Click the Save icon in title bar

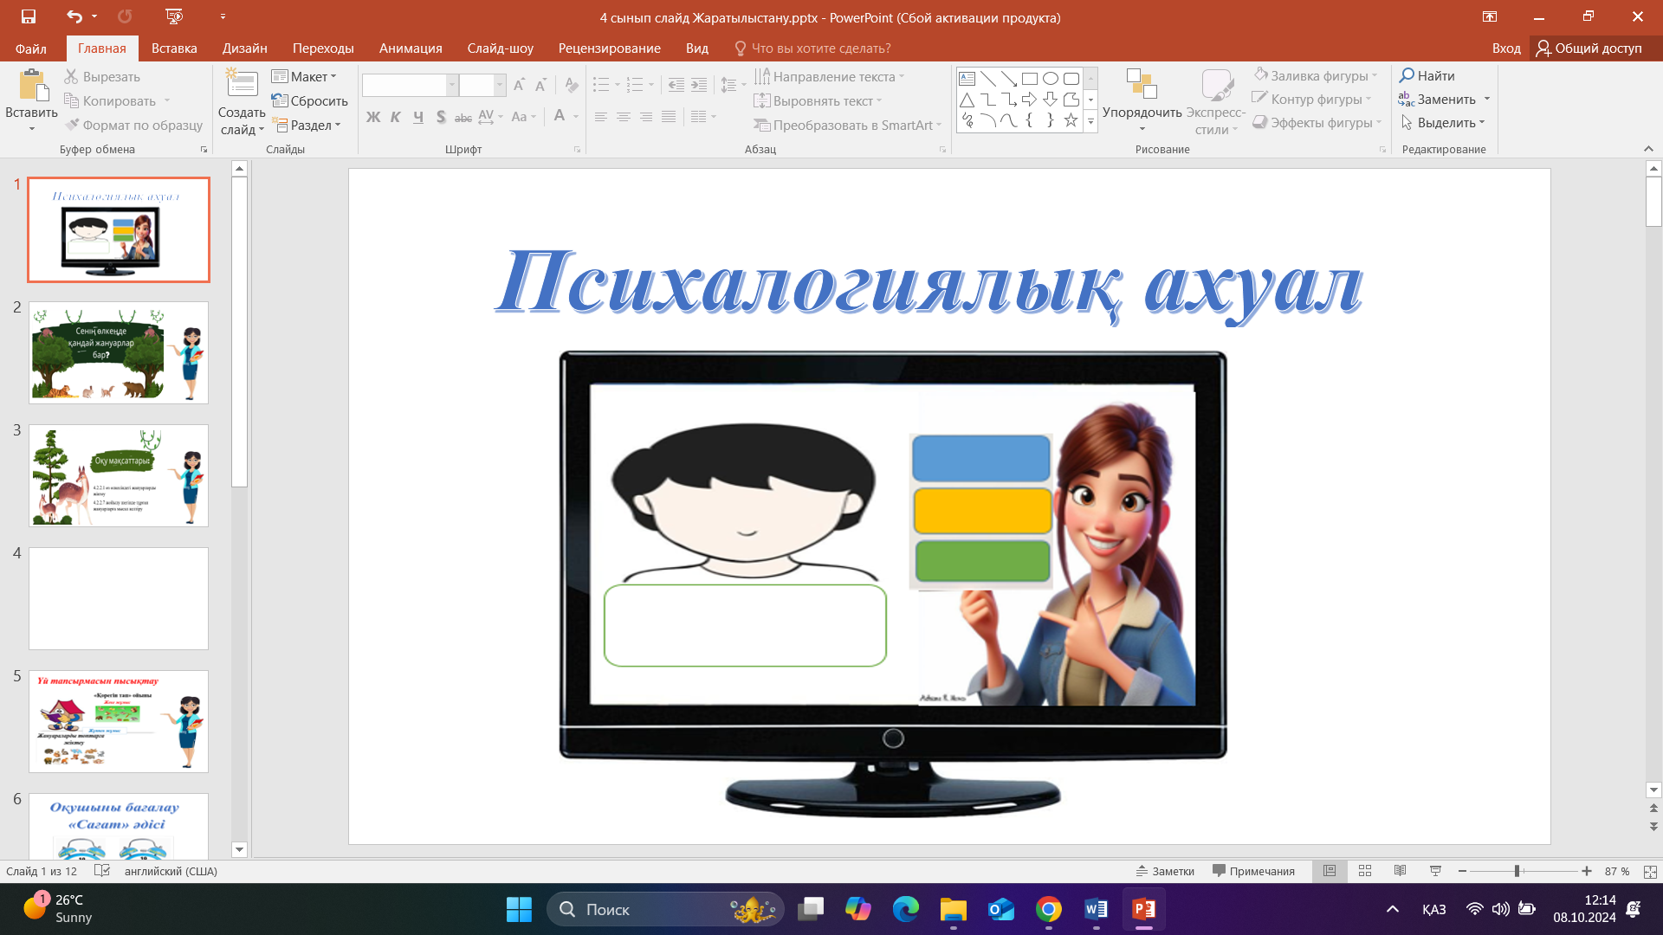click(29, 16)
